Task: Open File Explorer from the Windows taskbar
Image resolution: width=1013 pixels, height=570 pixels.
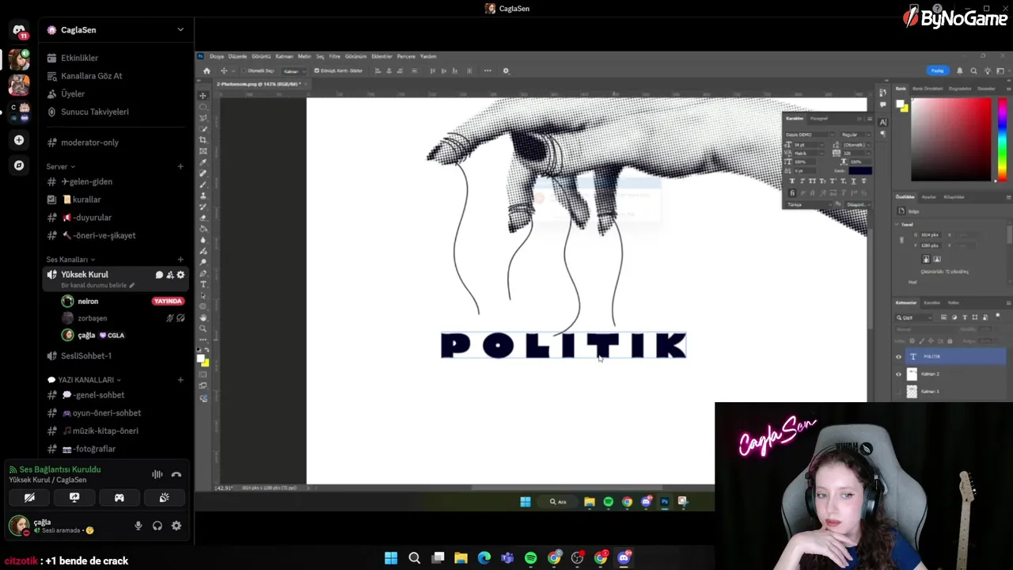Action: point(461,558)
